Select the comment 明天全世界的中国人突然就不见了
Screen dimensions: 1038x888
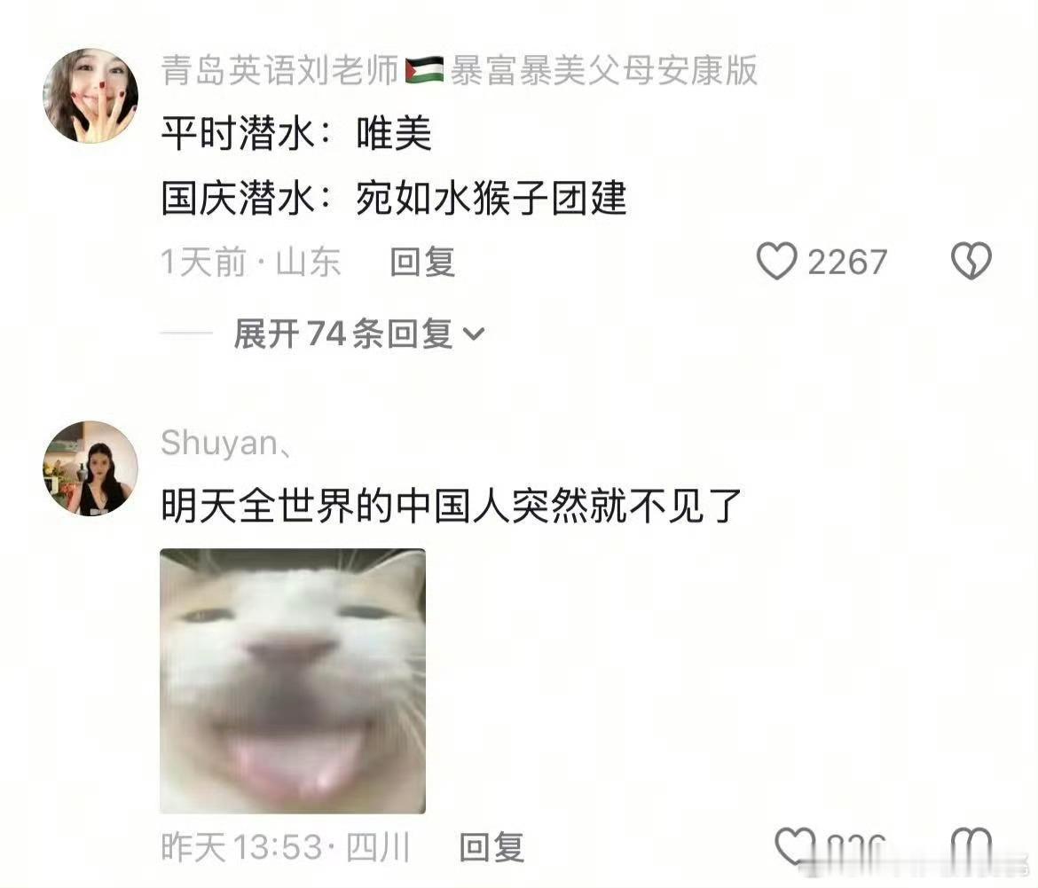tap(452, 506)
